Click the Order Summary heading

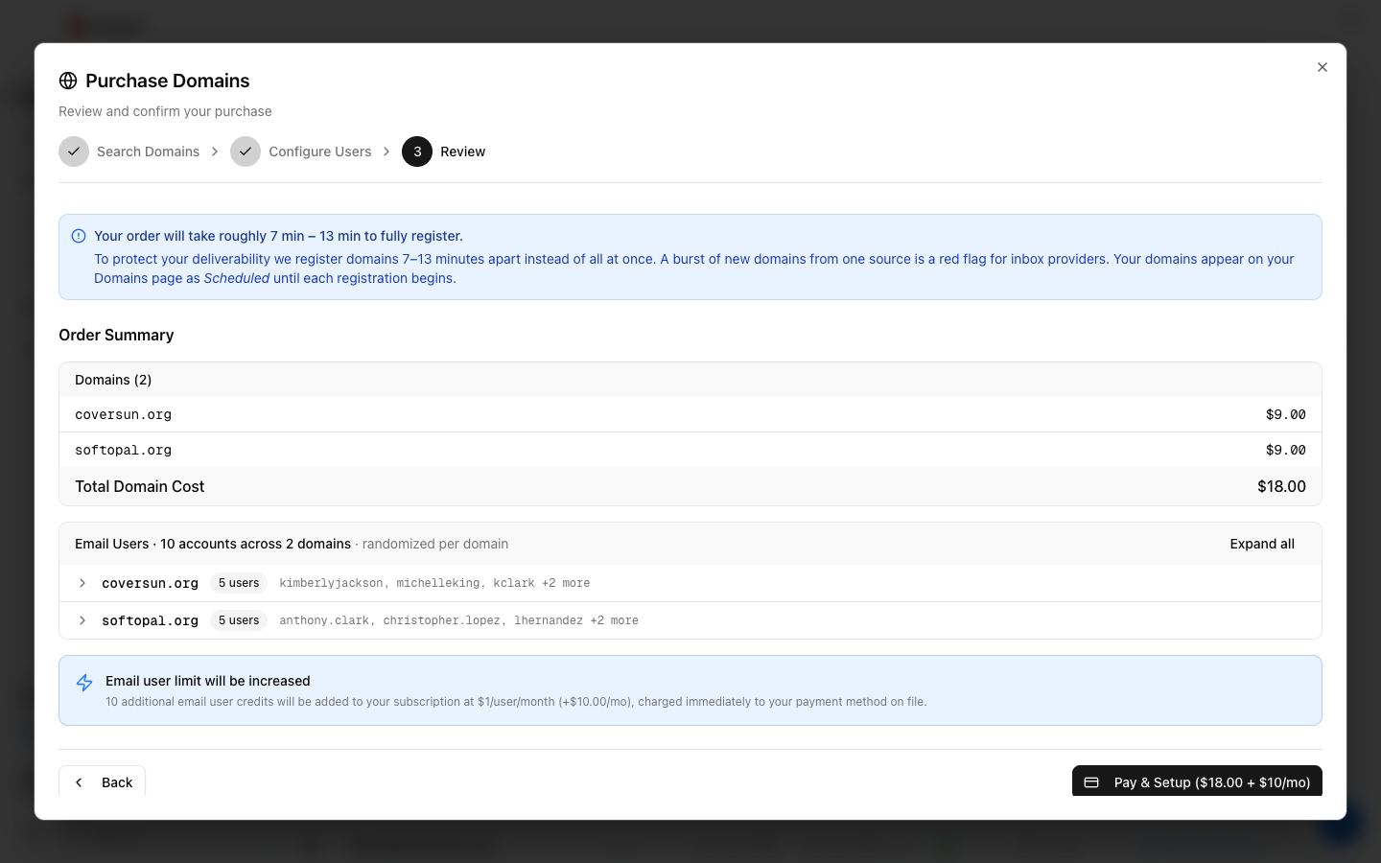point(116,335)
